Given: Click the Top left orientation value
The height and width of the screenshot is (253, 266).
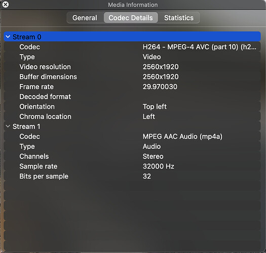Looking at the screenshot, I should tap(155, 107).
